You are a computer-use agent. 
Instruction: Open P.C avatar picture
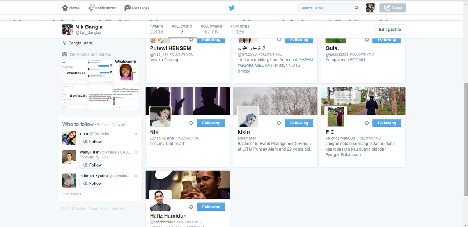(x=336, y=117)
